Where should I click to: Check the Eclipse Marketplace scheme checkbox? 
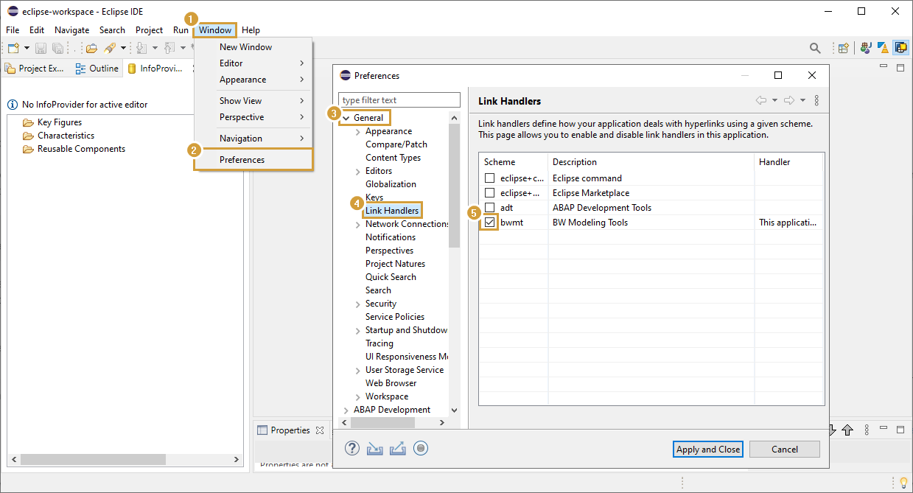tap(489, 192)
